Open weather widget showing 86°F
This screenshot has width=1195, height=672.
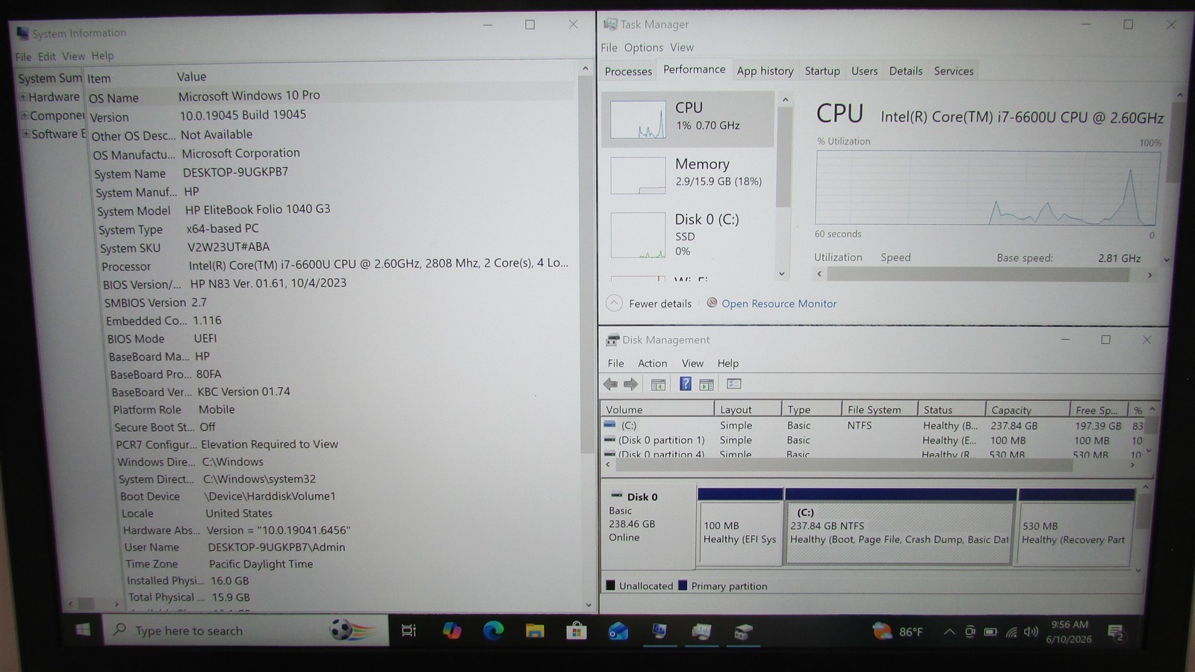pos(898,632)
